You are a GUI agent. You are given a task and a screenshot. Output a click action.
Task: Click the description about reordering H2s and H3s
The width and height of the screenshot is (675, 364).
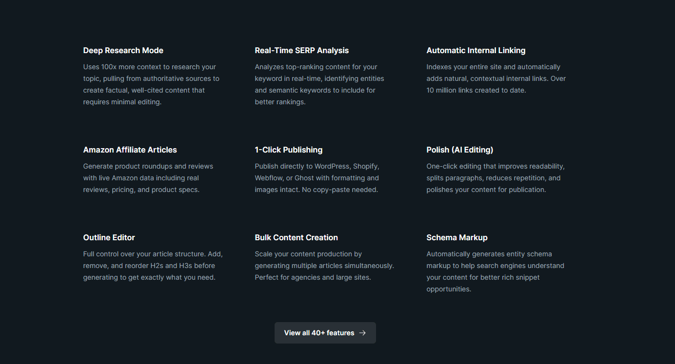click(153, 266)
